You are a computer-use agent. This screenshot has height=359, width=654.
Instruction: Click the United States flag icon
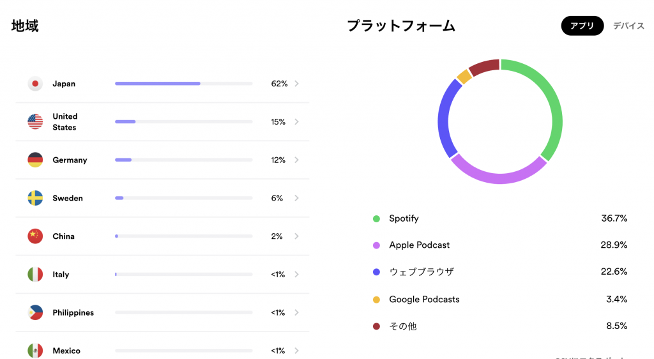tap(35, 122)
